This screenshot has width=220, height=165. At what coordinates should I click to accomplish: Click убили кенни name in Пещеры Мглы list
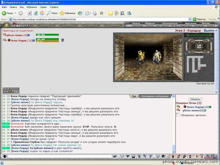(x=191, y=110)
